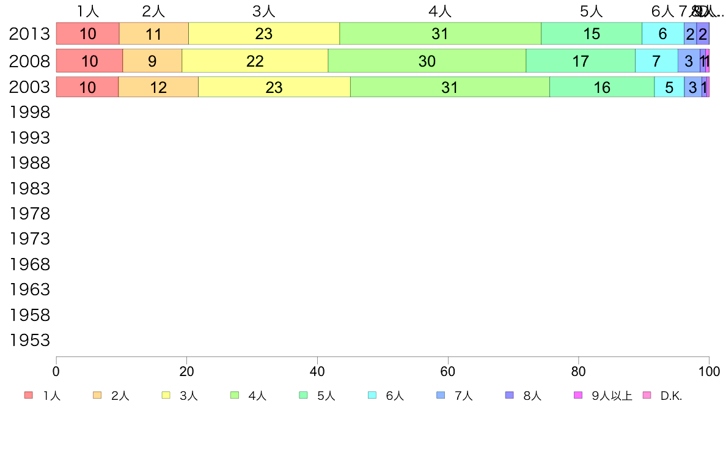Viewport: 726px width, 450px height.
Task: Click the 4人 column header at top
Action: coord(440,11)
